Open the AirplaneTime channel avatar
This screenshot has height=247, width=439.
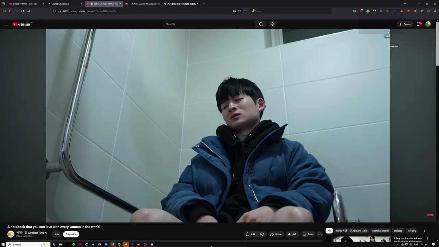(11, 234)
